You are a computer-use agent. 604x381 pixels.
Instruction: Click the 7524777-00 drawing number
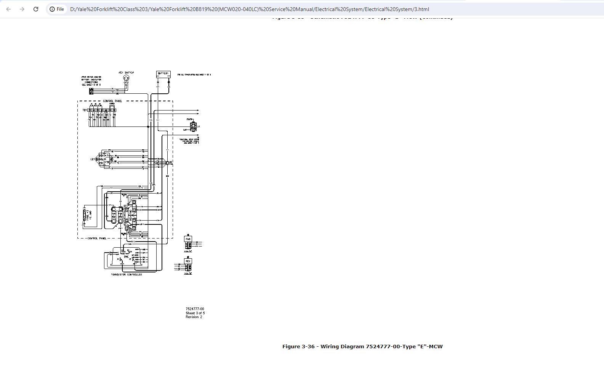(x=195, y=309)
